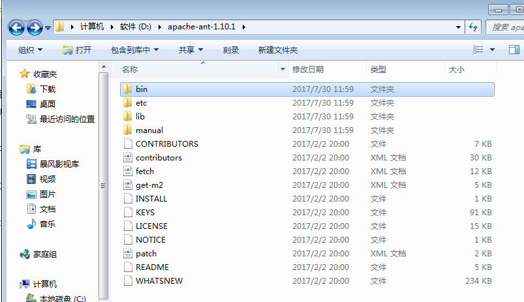Viewport: 524px width, 302px height.
Task: Refresh the folder with the refresh icon
Action: (473, 27)
